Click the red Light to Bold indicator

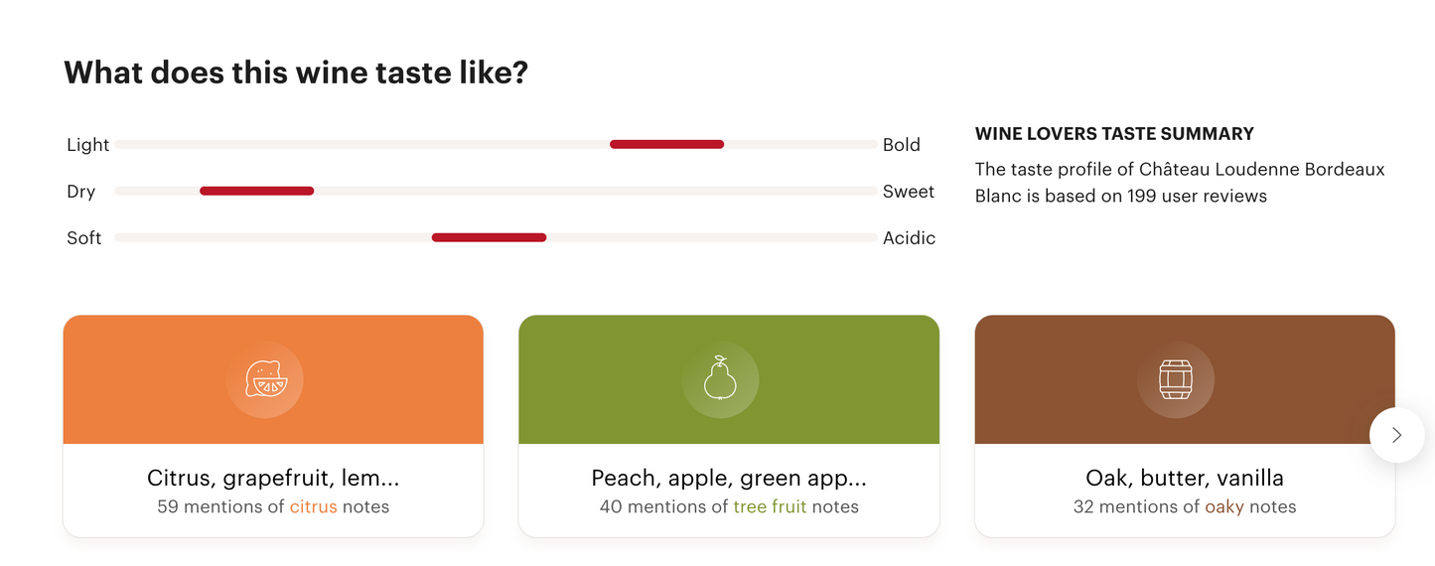(666, 145)
